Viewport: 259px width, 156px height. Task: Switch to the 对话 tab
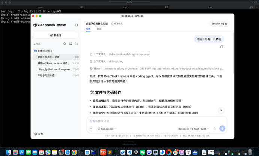tap(88, 29)
